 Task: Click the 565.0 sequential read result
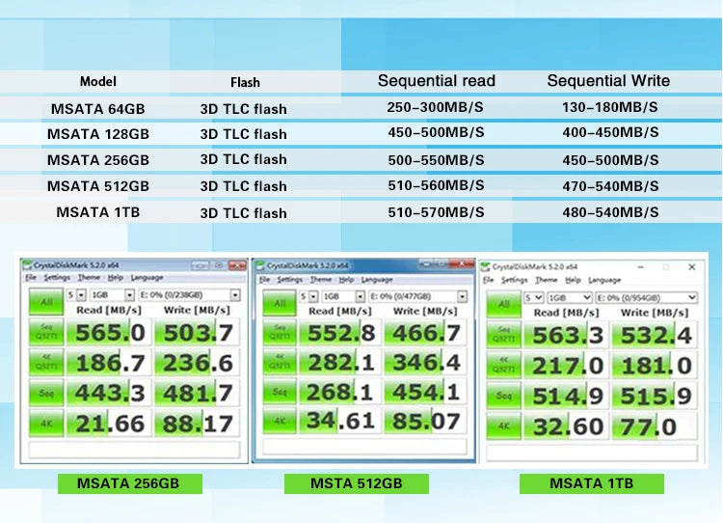tap(109, 332)
